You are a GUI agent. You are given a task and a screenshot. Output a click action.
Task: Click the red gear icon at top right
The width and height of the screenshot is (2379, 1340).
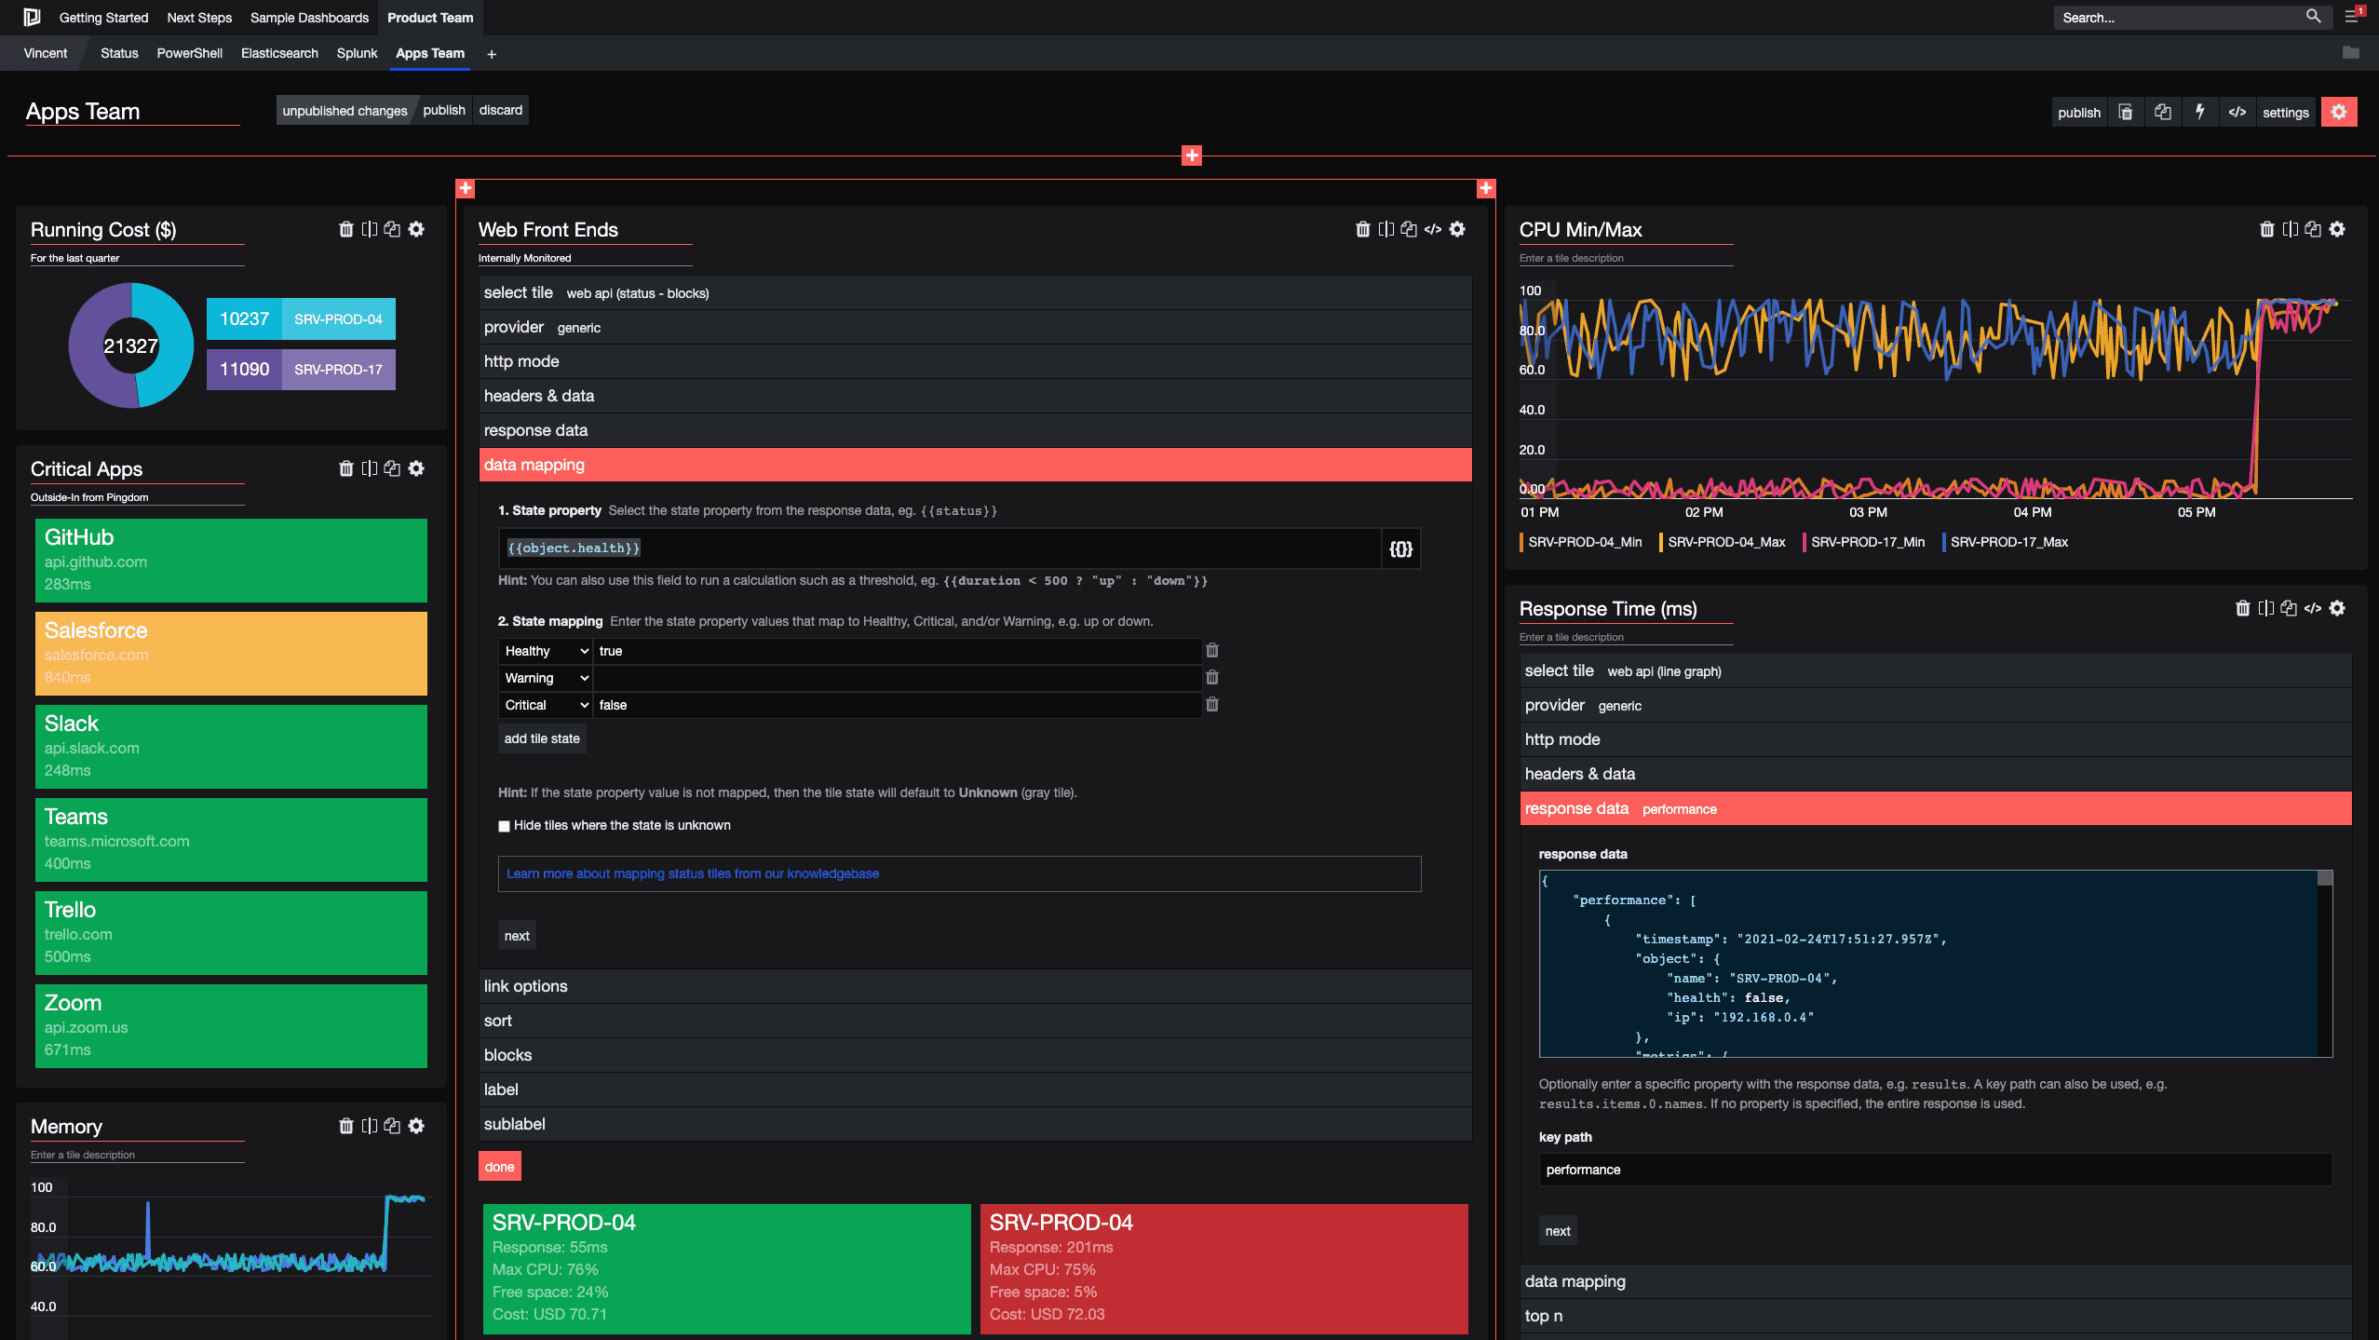2339,112
